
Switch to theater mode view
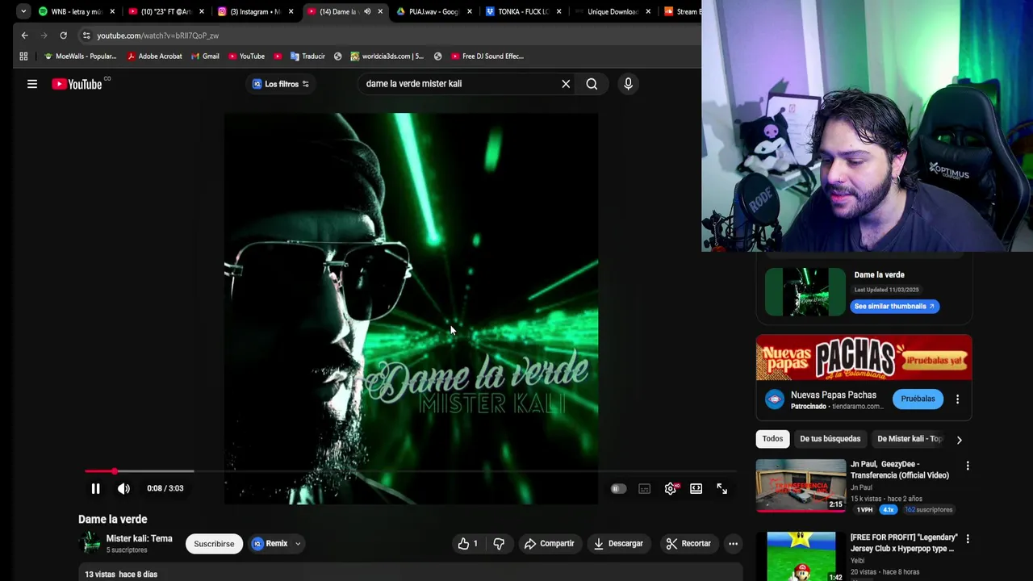pyautogui.click(x=696, y=488)
